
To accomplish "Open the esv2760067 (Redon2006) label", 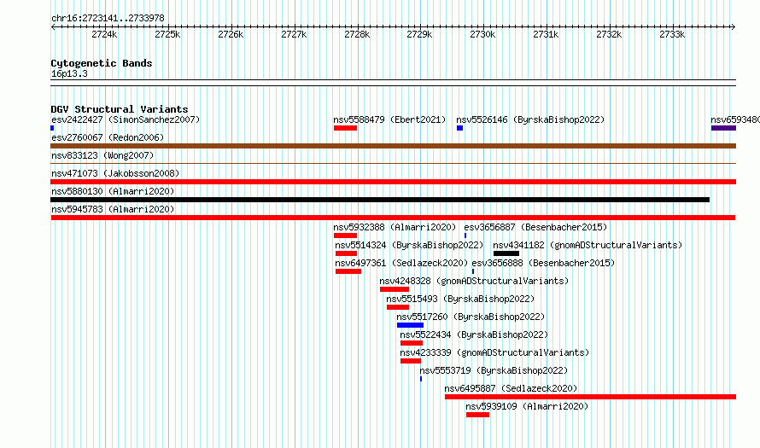I will coord(108,137).
